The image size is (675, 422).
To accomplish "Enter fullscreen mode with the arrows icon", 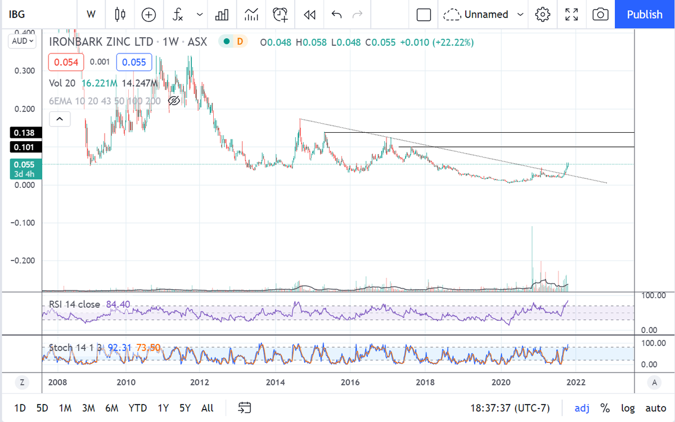I will 571,15.
